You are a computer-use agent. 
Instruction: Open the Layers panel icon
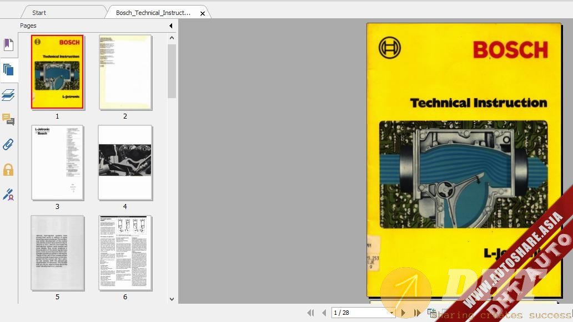[x=8, y=95]
